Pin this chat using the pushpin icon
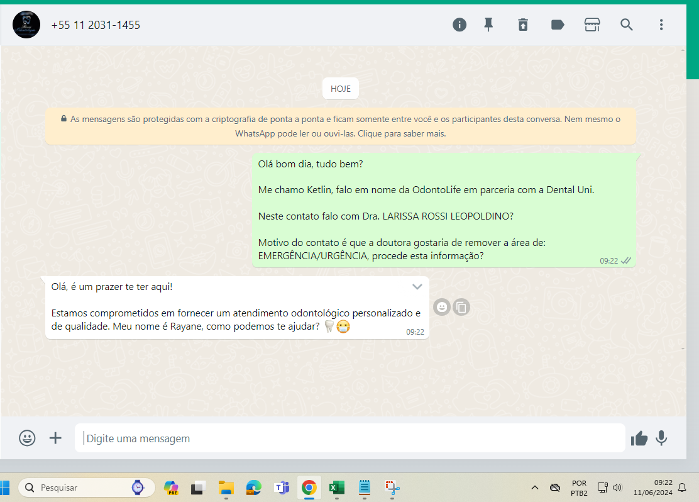This screenshot has height=502, width=699. (x=488, y=25)
